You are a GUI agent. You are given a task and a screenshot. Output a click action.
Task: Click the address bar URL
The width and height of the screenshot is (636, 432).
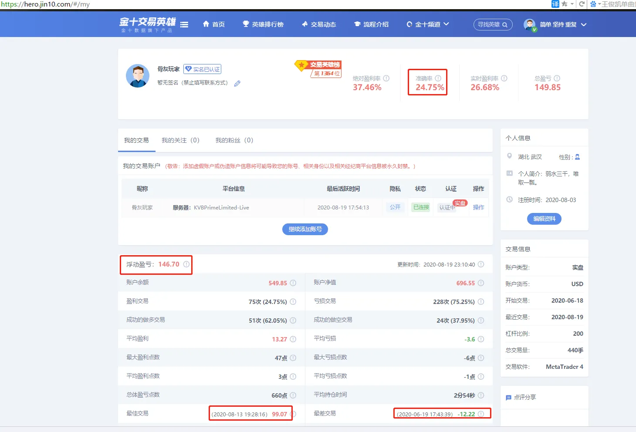coord(45,4)
